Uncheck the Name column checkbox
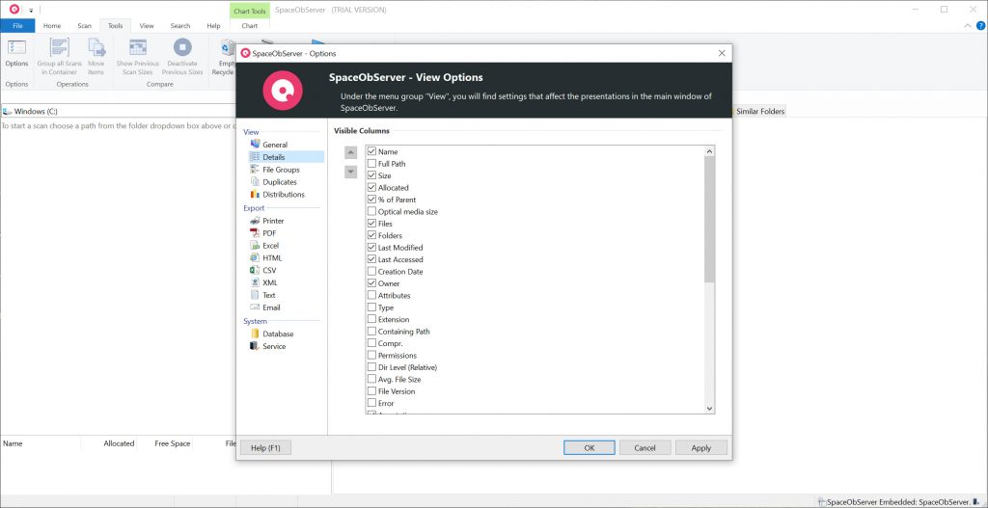Image resolution: width=988 pixels, height=508 pixels. 371,151
